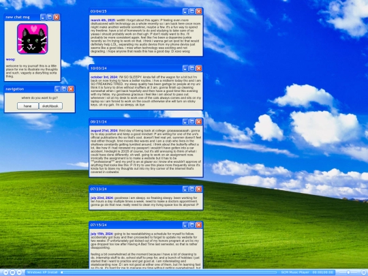Close the new chat msg window
Screen dimensions: 368x276
57,17
